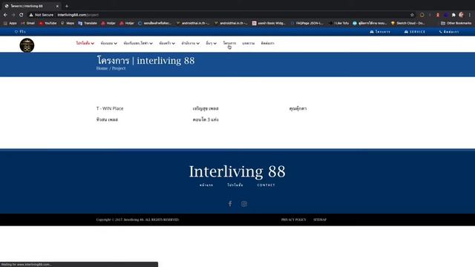Click the dark blue round extension icon
The height and width of the screenshot is (267, 475).
click(446, 15)
